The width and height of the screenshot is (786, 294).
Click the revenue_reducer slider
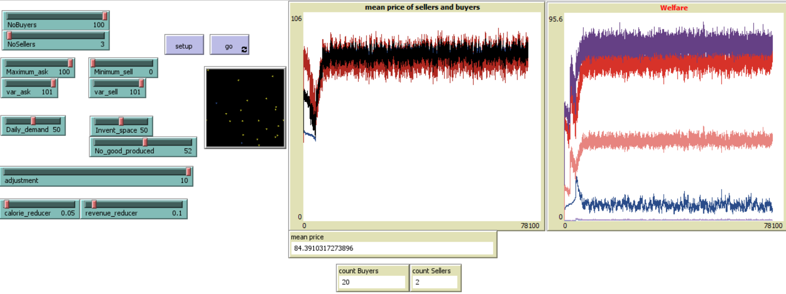134,209
